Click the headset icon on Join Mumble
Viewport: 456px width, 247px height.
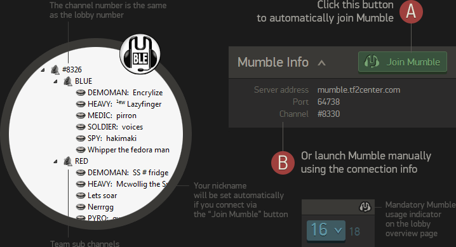(x=372, y=62)
